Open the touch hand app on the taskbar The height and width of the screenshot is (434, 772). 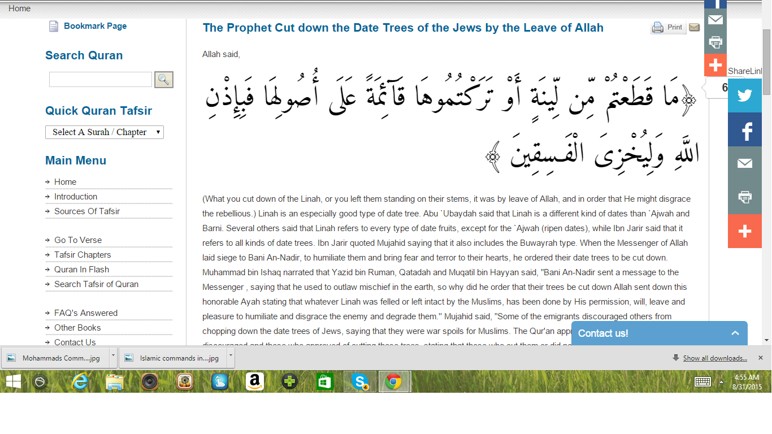(x=220, y=382)
